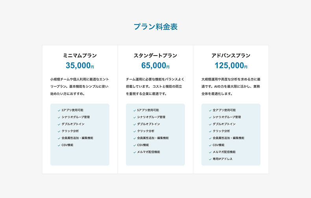Click the スタンダートプラン description paragraph
Screen dimensions: 311x198
coord(155,86)
